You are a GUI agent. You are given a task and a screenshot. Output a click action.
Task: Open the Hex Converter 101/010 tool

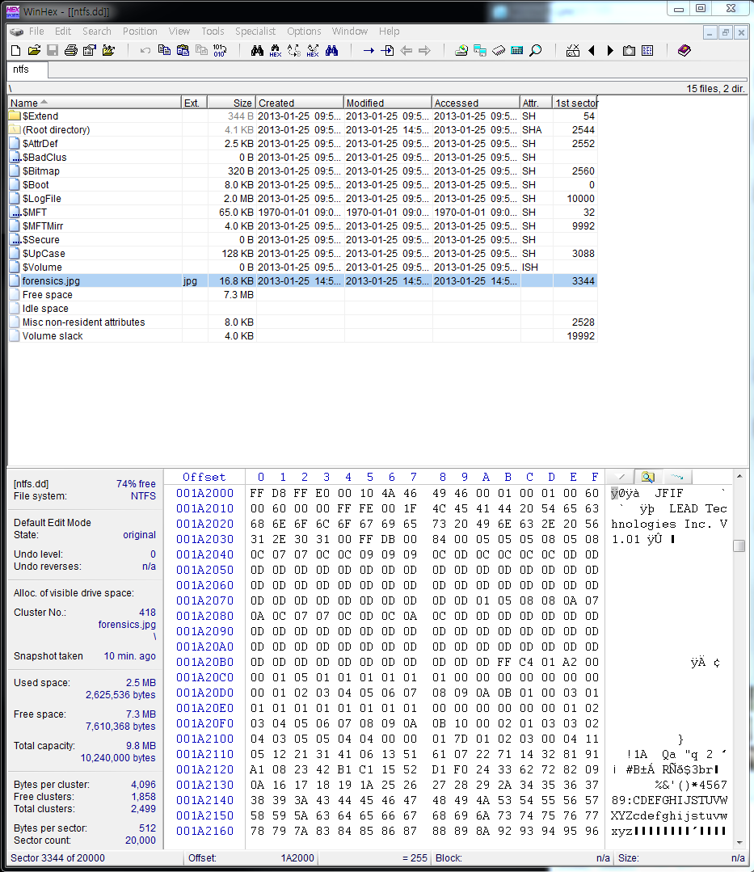(x=220, y=50)
